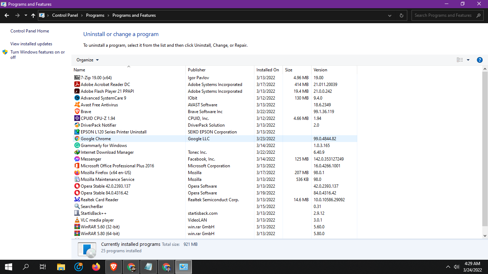Image resolution: width=488 pixels, height=274 pixels.
Task: Select the EPSON L120 Series Printer Uninstall icon
Action: click(77, 132)
